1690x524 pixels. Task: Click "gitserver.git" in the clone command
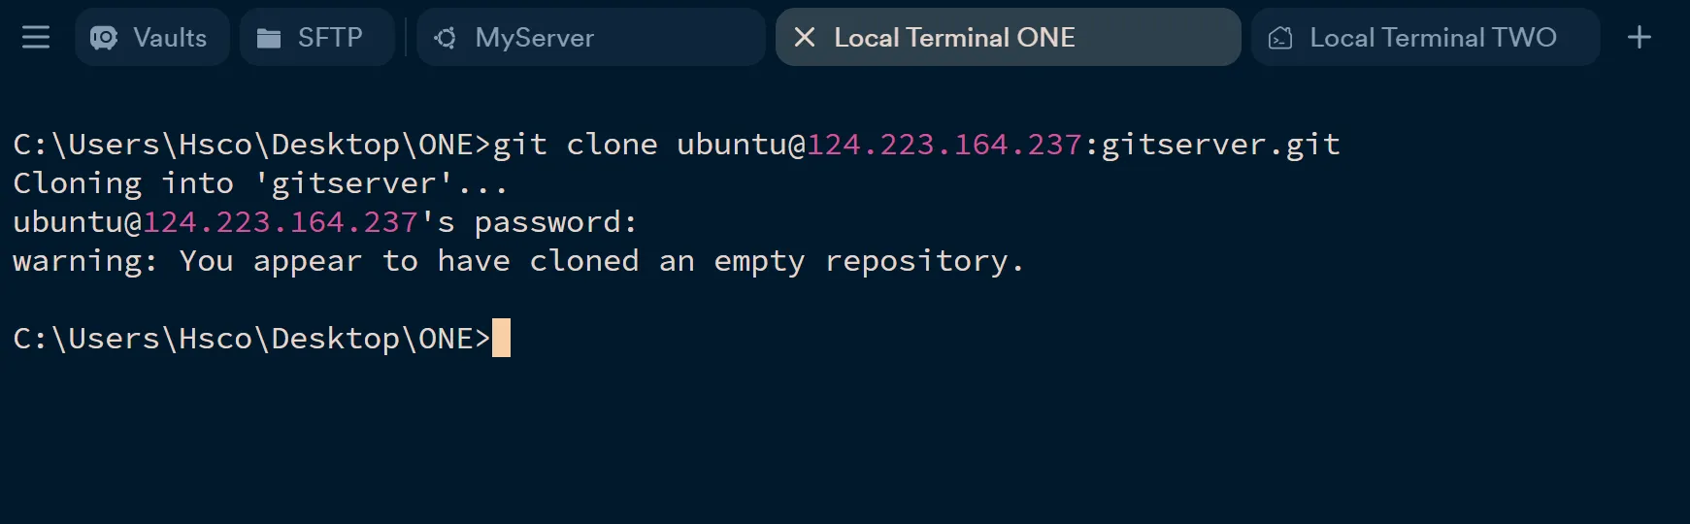tap(1220, 145)
